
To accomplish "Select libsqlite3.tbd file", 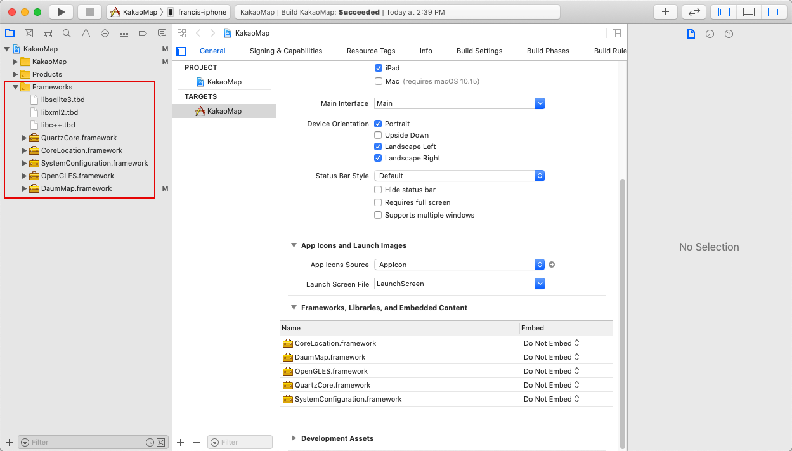I will (63, 100).
